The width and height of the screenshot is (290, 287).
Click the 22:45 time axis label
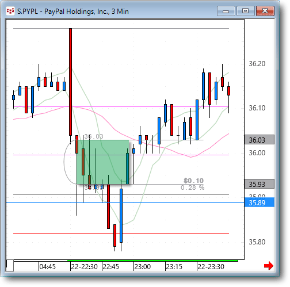point(111,267)
